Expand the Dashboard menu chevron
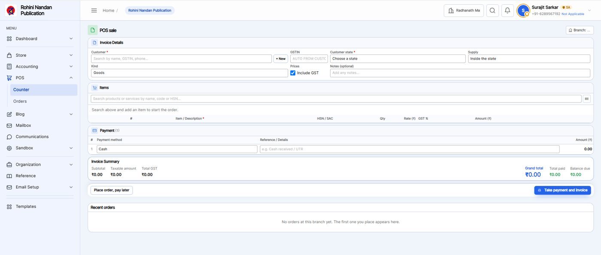Screen dimensions: 601x255 click(71, 39)
